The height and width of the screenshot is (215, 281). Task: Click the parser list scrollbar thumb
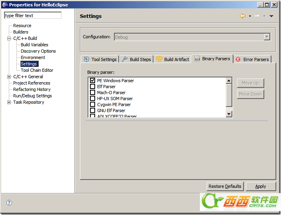[229, 95]
